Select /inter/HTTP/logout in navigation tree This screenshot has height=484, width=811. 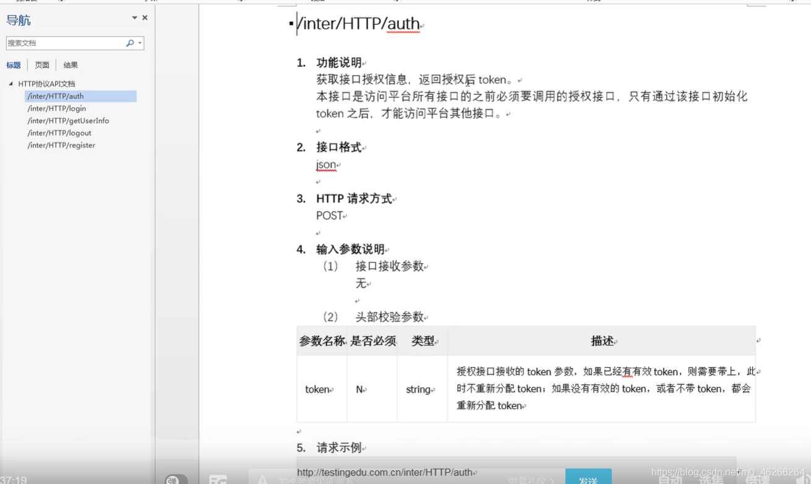[x=59, y=133]
